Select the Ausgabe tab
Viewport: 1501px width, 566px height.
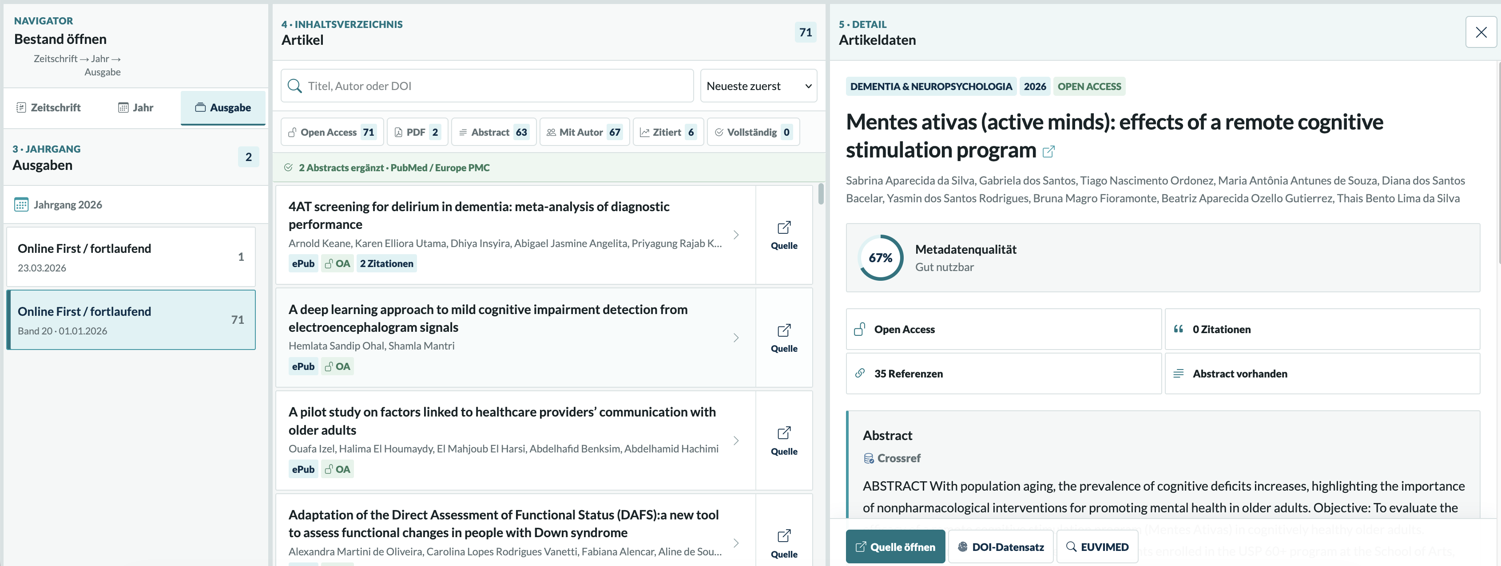click(222, 108)
